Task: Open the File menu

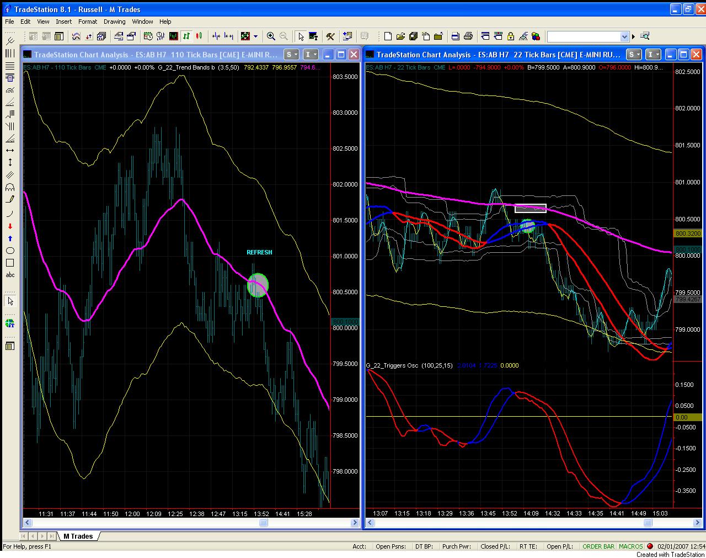Action: pyautogui.click(x=9, y=22)
